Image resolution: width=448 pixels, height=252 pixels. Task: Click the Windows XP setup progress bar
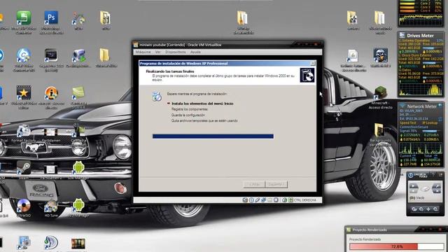click(x=213, y=136)
